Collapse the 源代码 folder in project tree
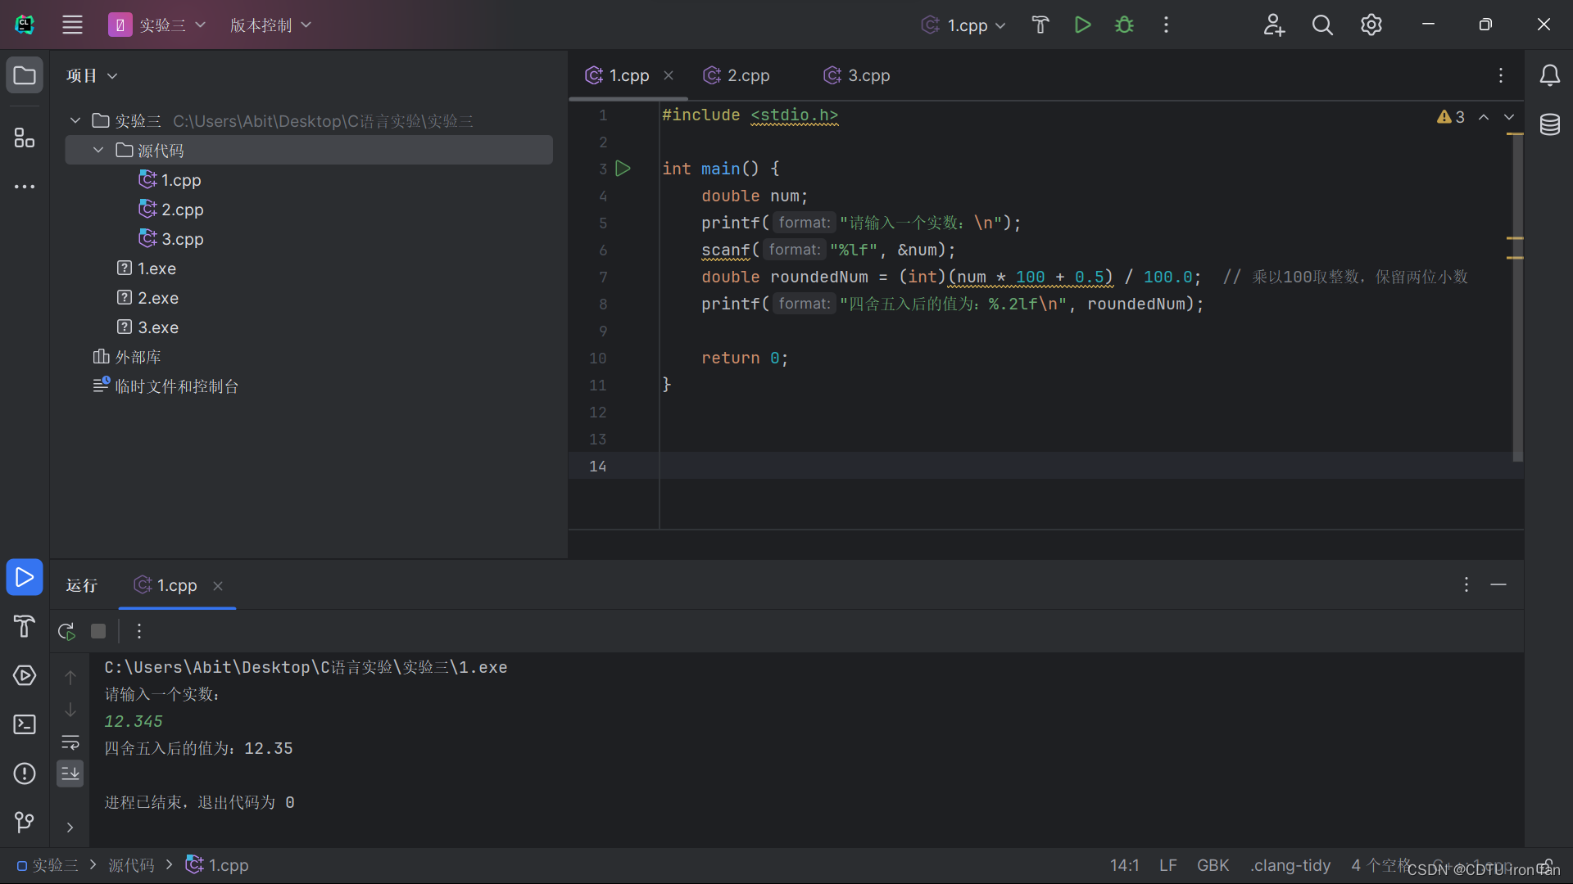The width and height of the screenshot is (1573, 884). coord(98,151)
